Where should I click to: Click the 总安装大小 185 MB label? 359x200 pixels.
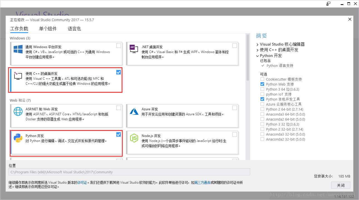pos(332,176)
